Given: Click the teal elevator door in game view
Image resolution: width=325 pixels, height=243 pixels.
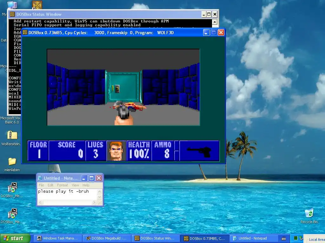Looking at the screenshot, I should [x=124, y=87].
